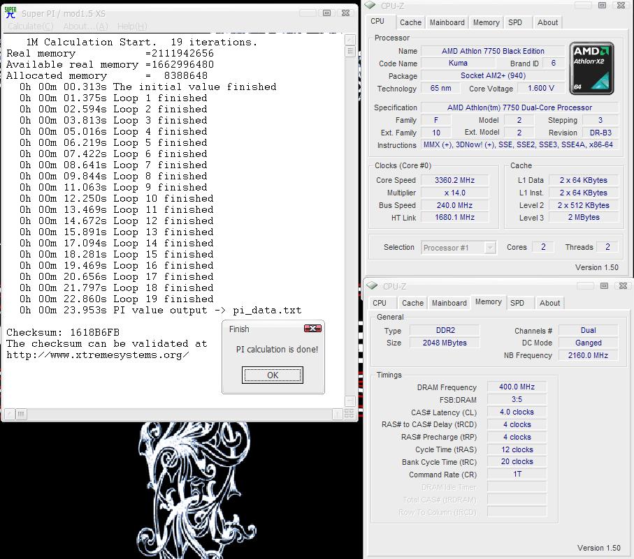Image resolution: width=634 pixels, height=559 pixels.
Task: Click the Super PI app icon in title bar
Action: [x=10, y=13]
